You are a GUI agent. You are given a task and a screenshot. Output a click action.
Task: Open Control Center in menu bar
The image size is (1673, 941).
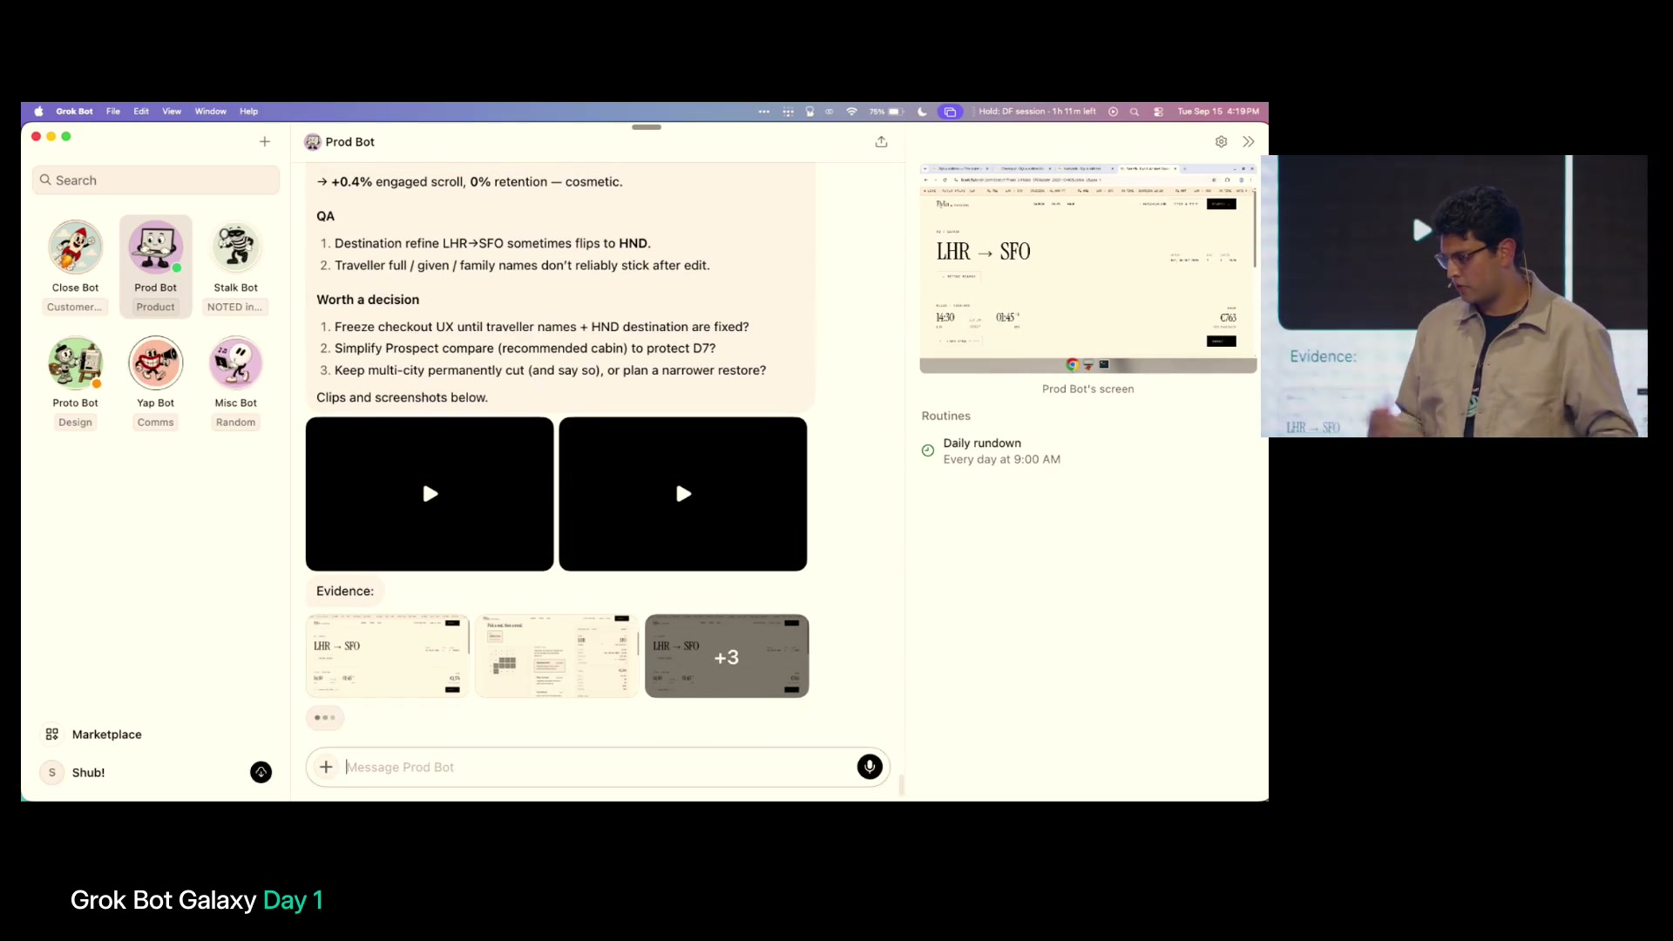(x=1158, y=112)
